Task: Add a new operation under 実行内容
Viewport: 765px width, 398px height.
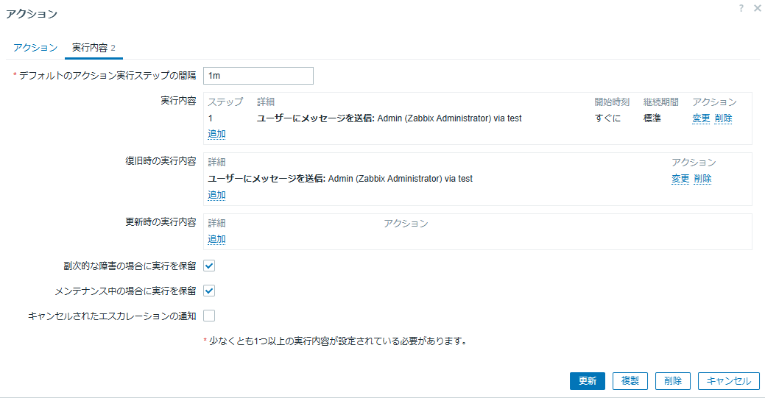Action: [216, 134]
